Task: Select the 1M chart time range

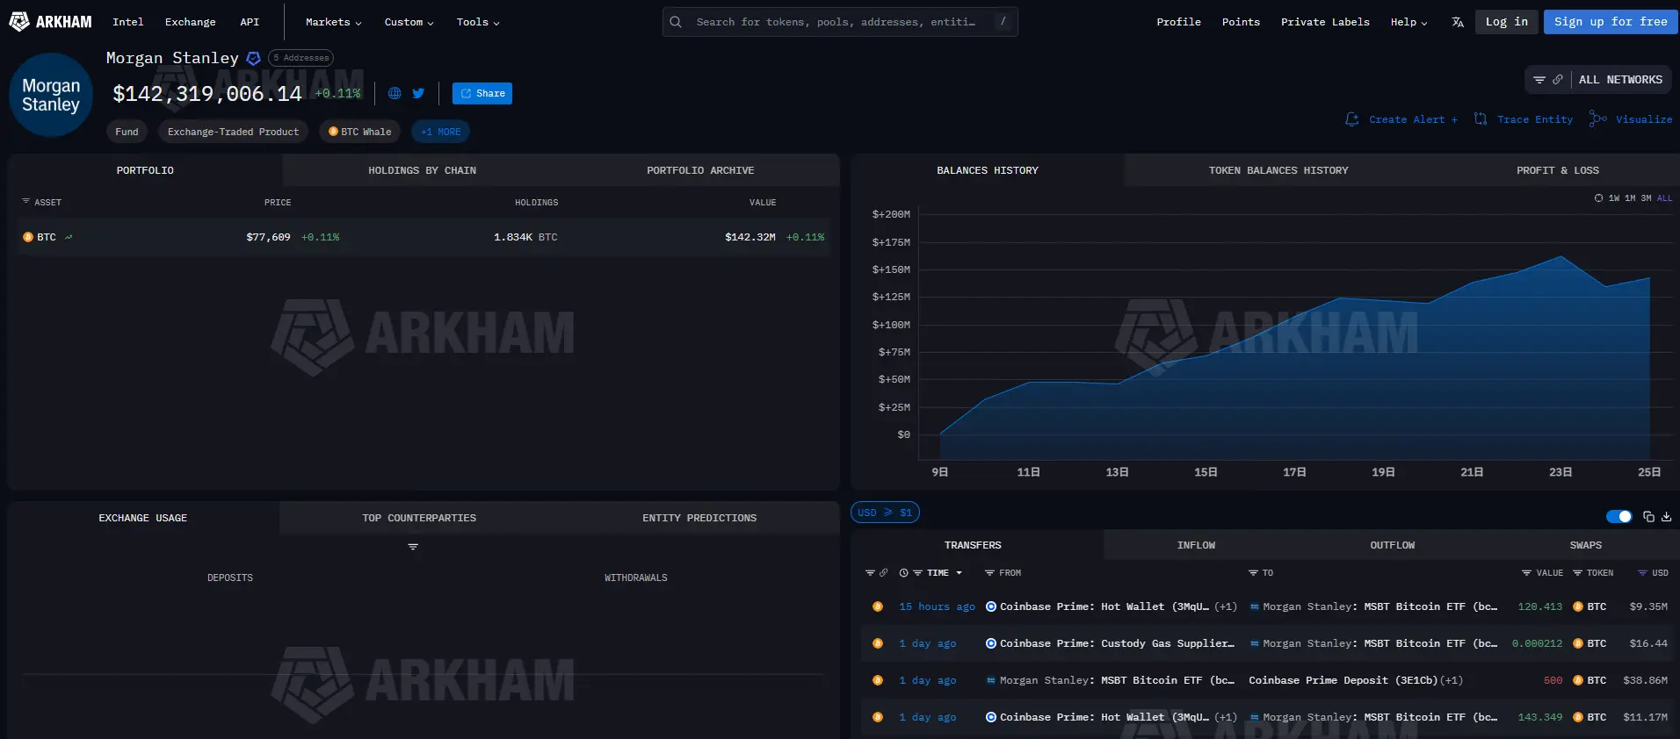Action: tap(1630, 198)
